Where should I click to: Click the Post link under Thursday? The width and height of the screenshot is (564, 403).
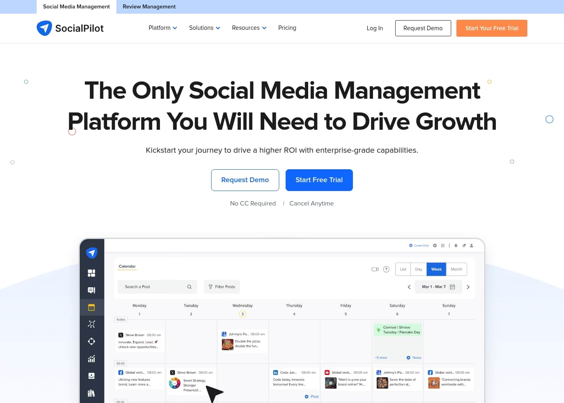pos(312,397)
